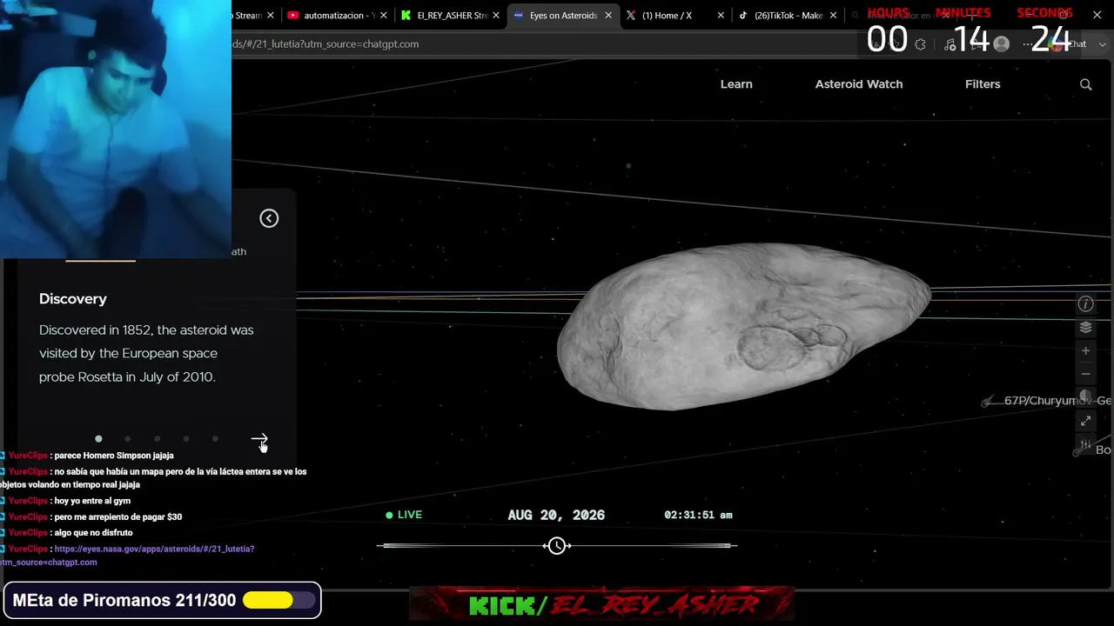Open the Filters menu
This screenshot has height=626, width=1114.
(x=983, y=84)
